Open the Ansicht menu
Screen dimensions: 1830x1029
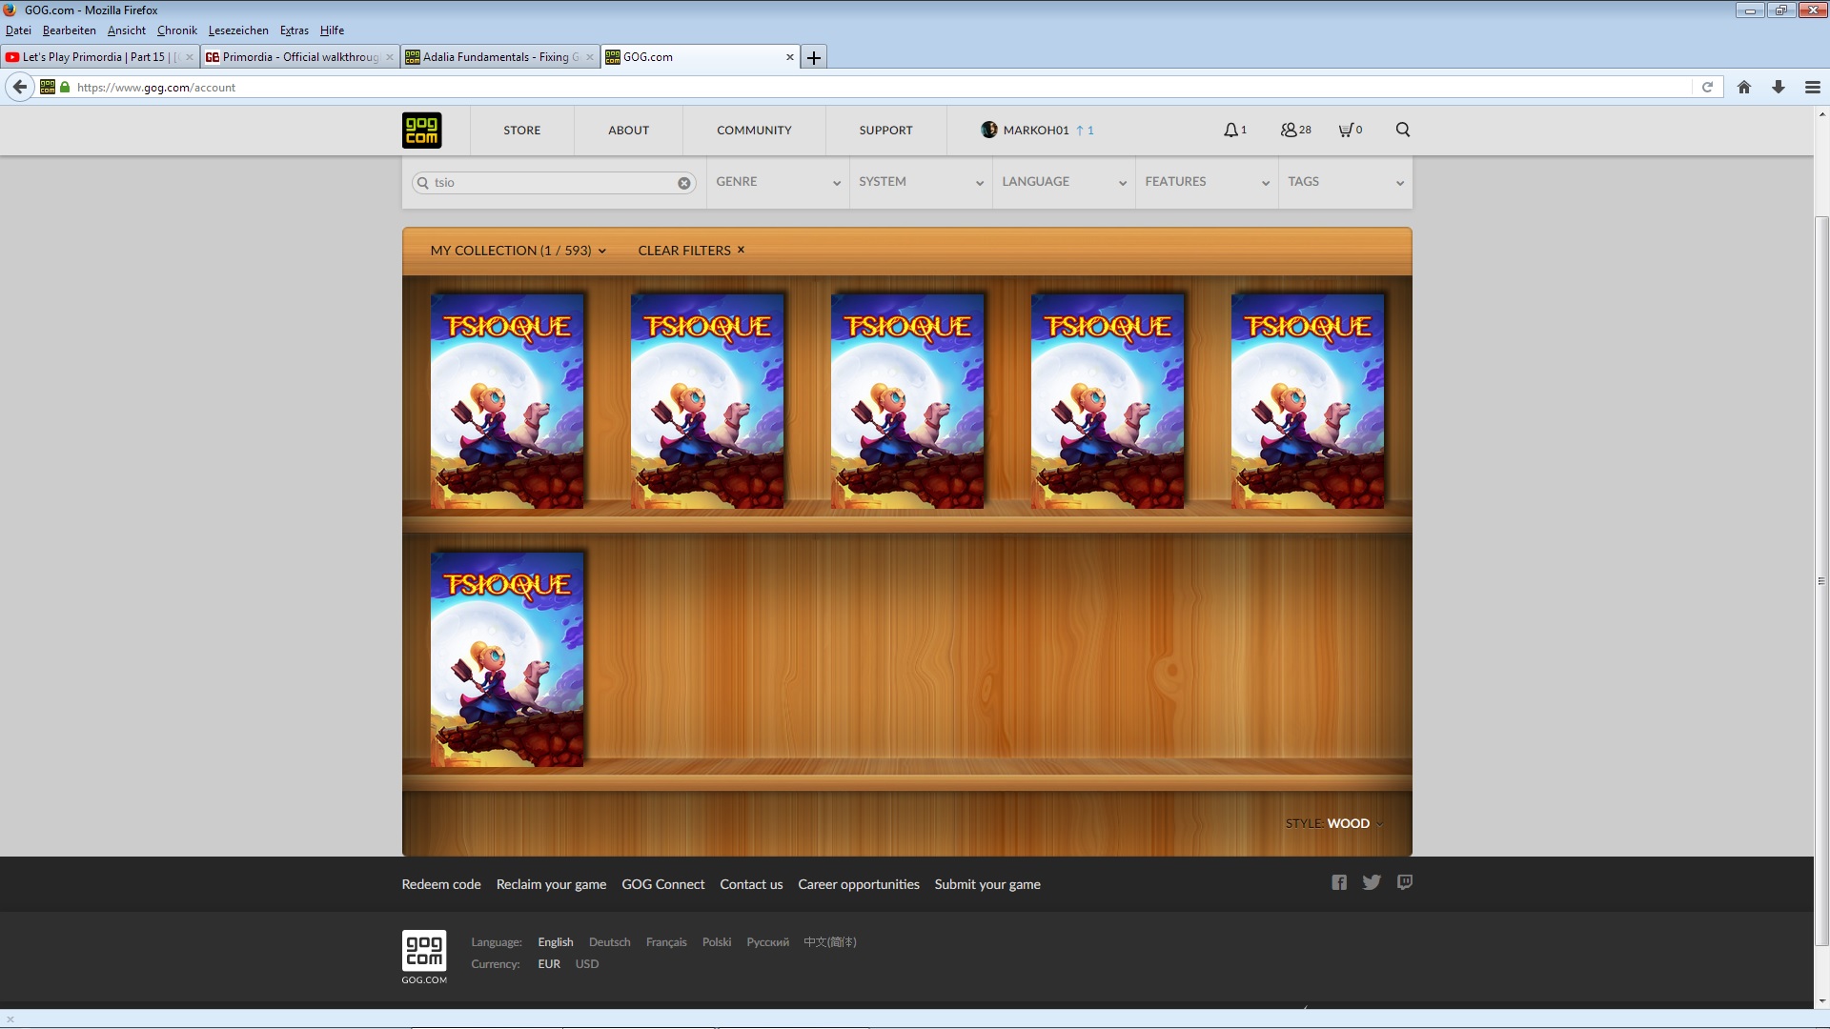click(x=127, y=30)
